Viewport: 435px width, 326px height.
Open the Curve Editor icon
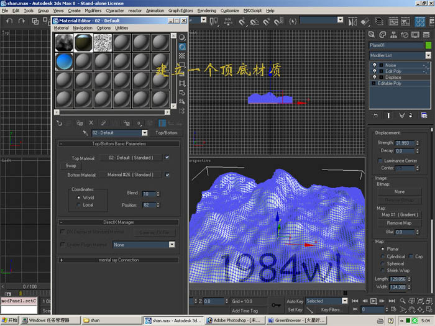click(x=393, y=22)
